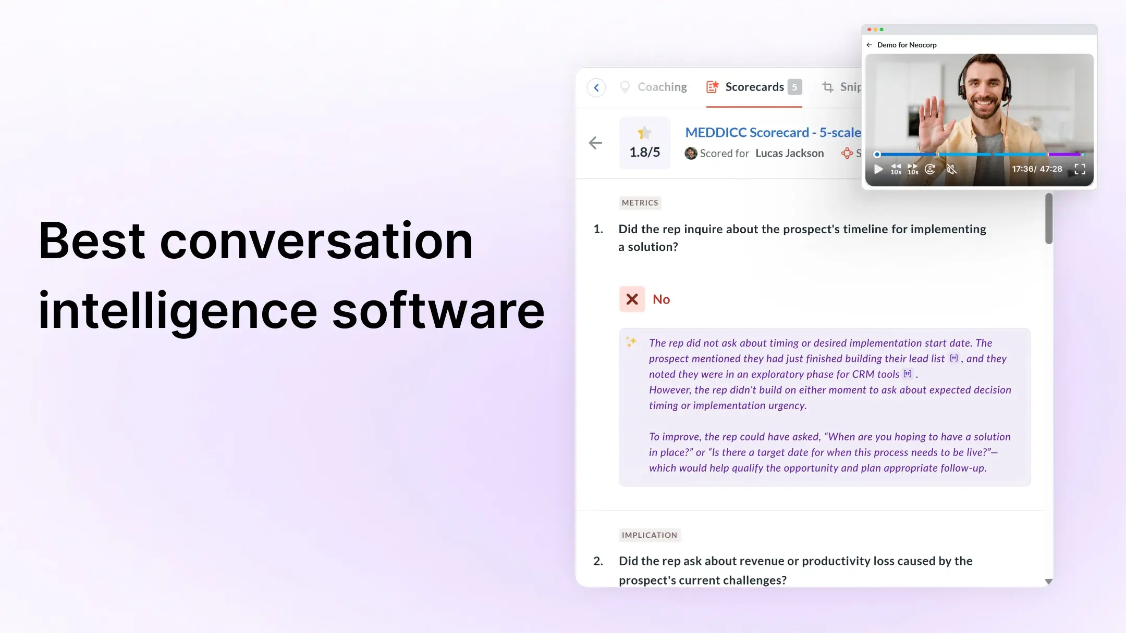Seek within the purple timeline segment
Screen dimensions: 1126x633
pos(1064,155)
